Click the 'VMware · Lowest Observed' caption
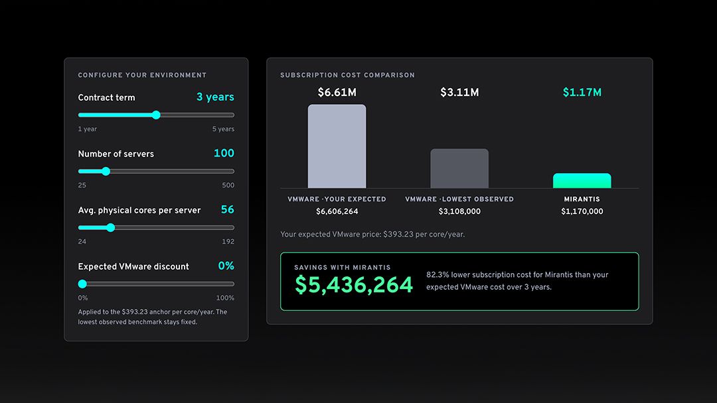 tap(459, 199)
